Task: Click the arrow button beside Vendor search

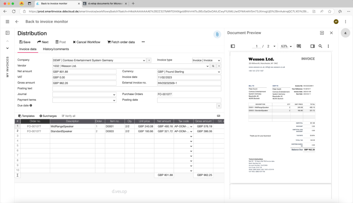Action: click(219, 66)
